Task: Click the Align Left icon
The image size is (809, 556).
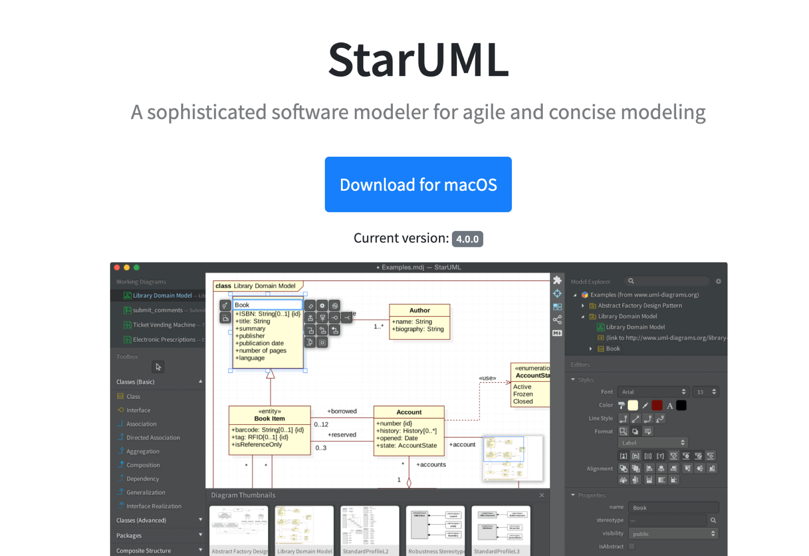Action: (x=649, y=468)
